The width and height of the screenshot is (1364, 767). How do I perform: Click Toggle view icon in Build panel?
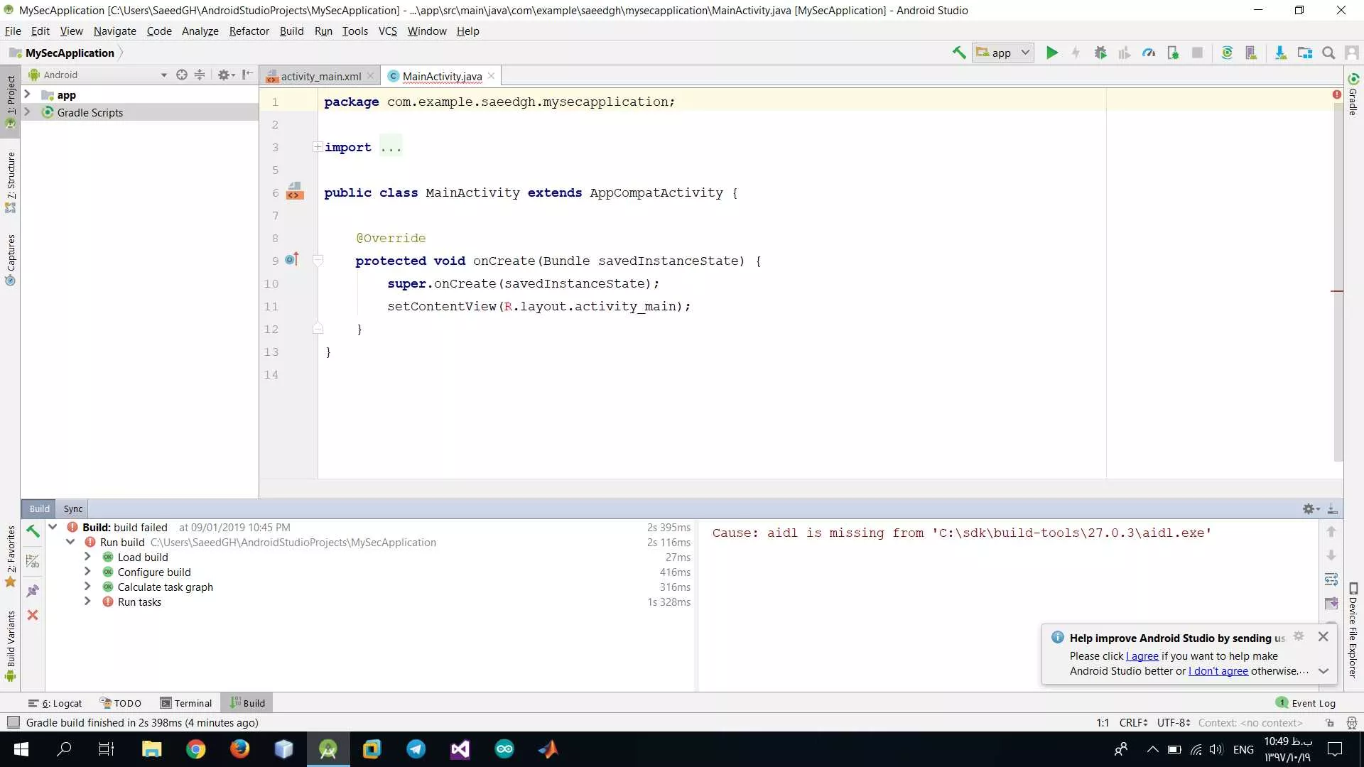33,561
